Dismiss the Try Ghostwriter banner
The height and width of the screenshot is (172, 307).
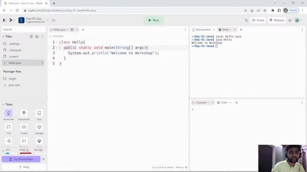[44, 159]
